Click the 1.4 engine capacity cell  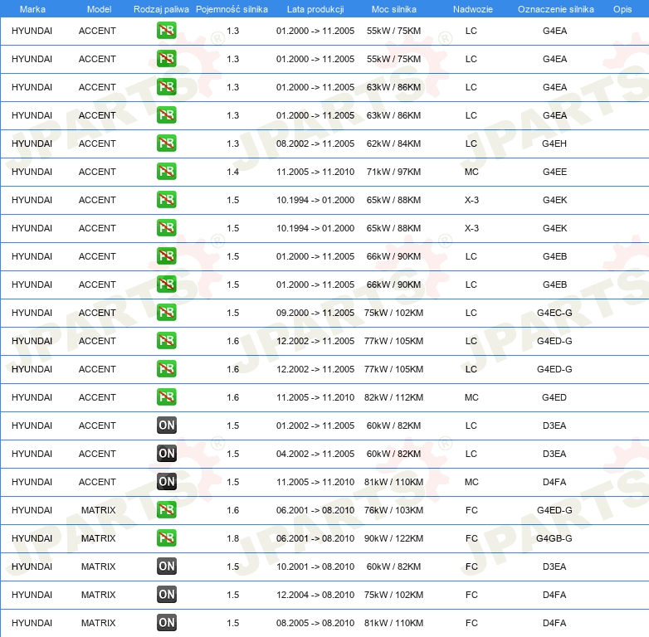pos(232,172)
